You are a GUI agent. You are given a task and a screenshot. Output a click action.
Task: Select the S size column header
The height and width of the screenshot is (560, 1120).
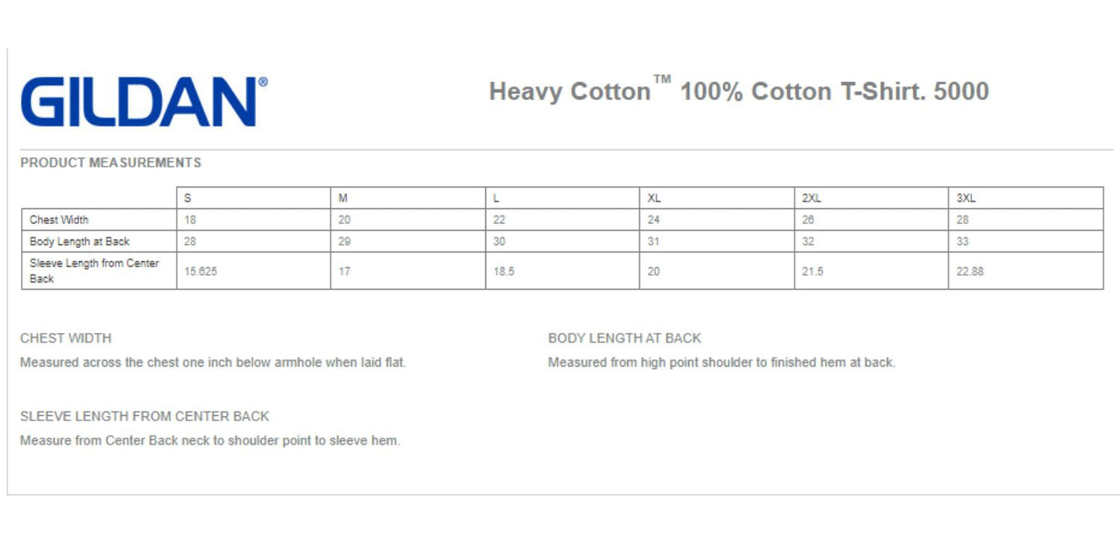coord(188,198)
